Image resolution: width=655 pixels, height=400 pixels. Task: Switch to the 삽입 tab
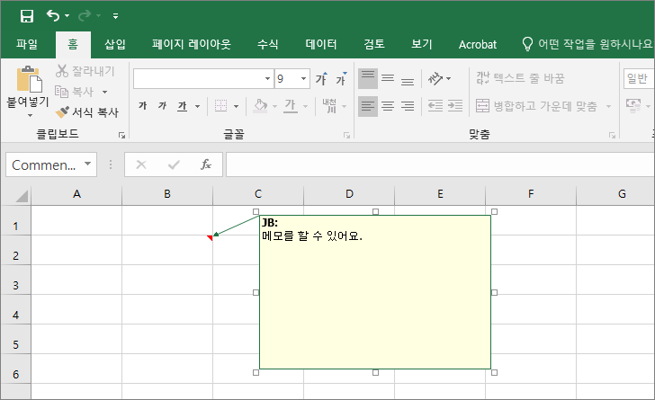click(115, 44)
